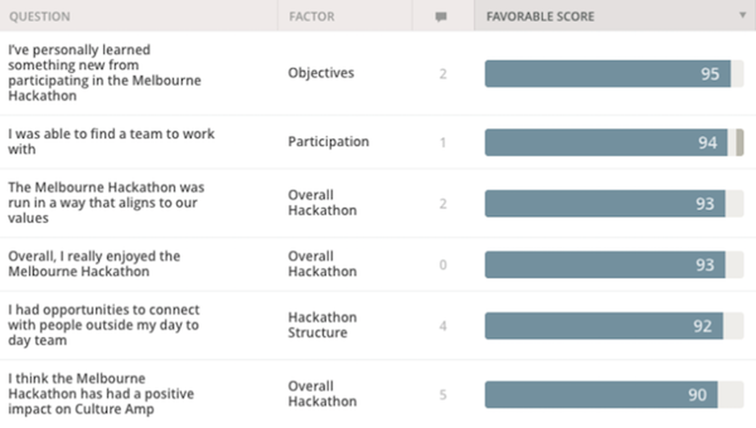This screenshot has height=428, width=756.
Task: Sort by the Factor column header
Action: [311, 16]
